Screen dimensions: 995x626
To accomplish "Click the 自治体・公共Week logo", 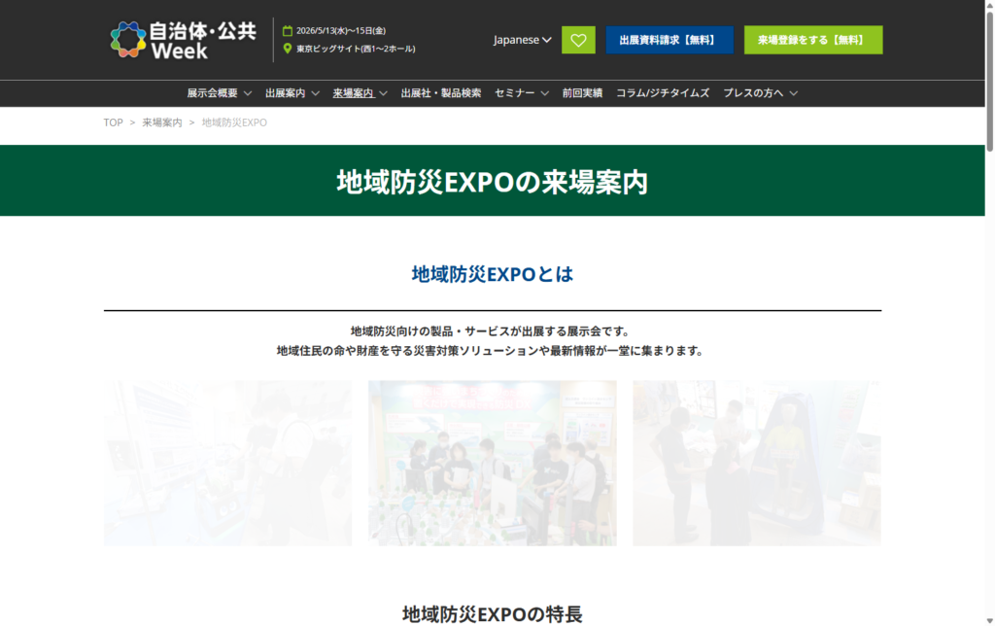I will [183, 40].
